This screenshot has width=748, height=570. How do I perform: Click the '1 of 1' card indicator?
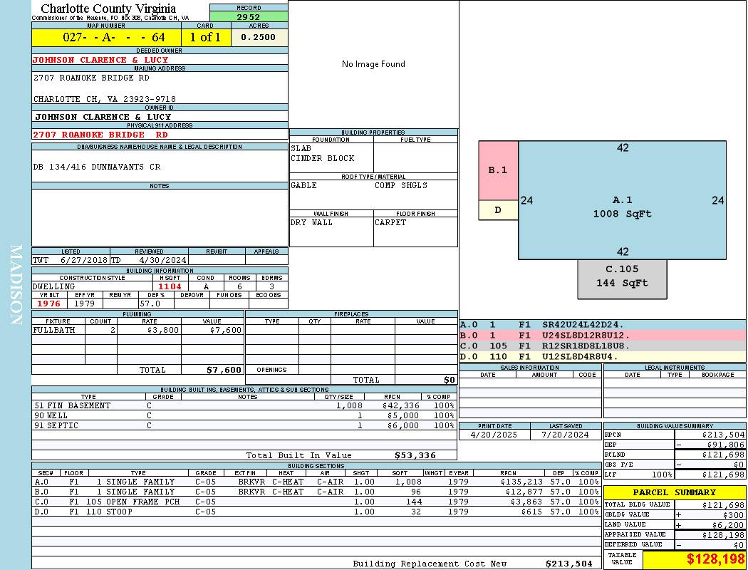(x=206, y=37)
